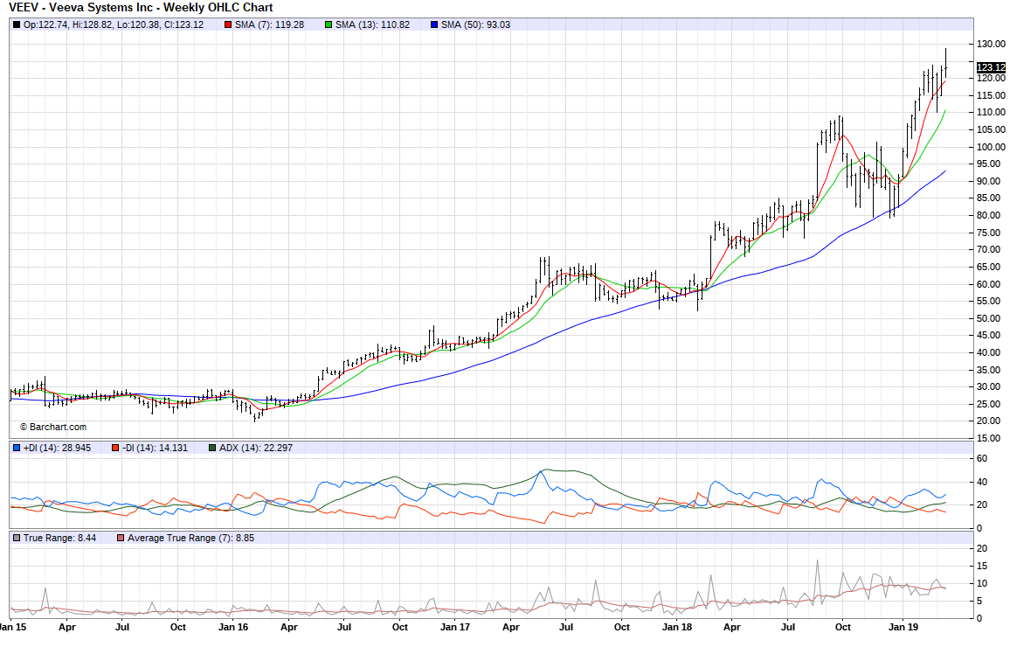
Task: Click the orange -DI (14) legend swatch
Action: pyautogui.click(x=115, y=448)
